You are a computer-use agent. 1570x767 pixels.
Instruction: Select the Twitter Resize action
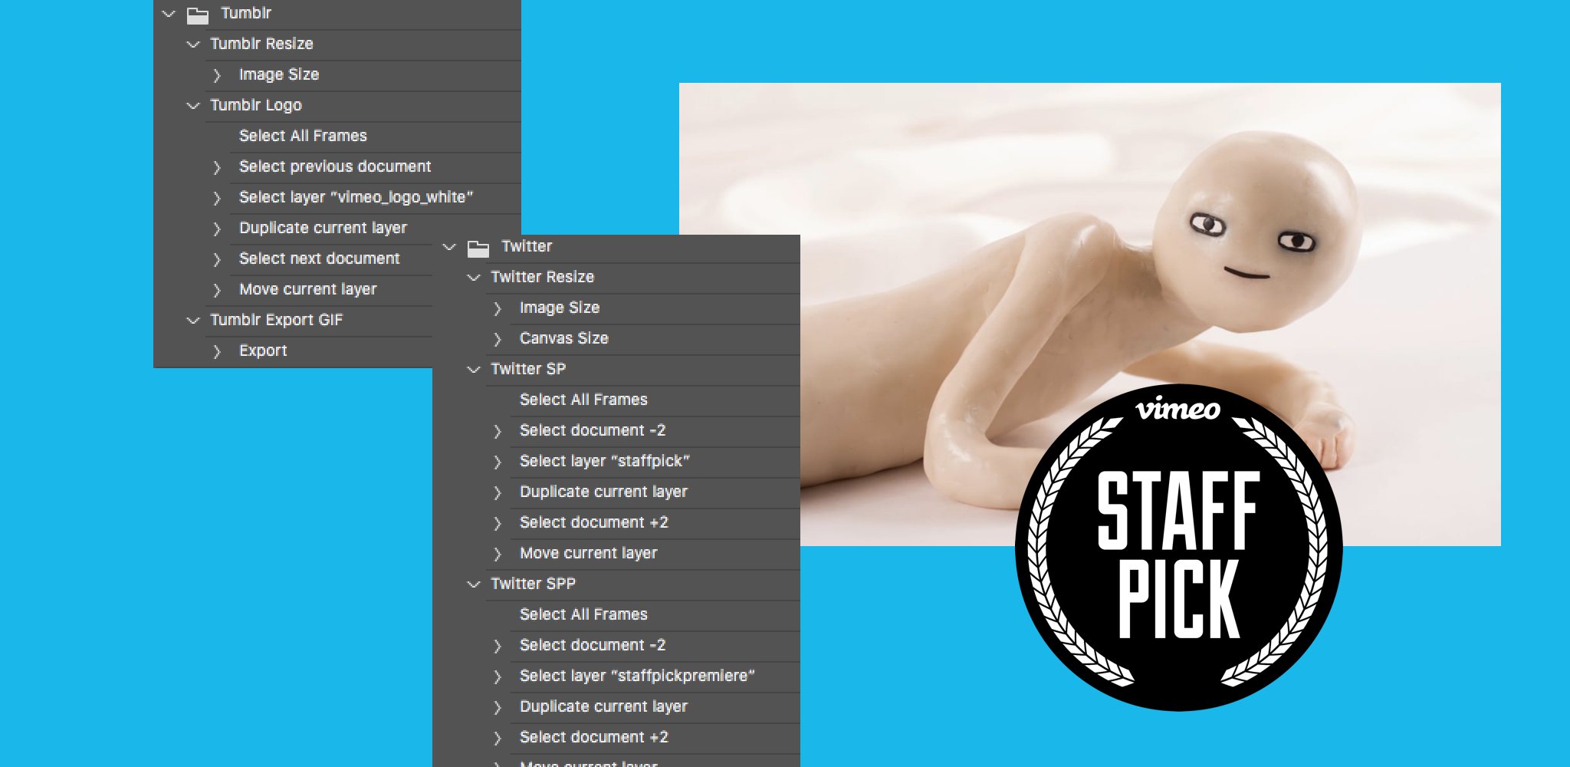[x=542, y=277]
